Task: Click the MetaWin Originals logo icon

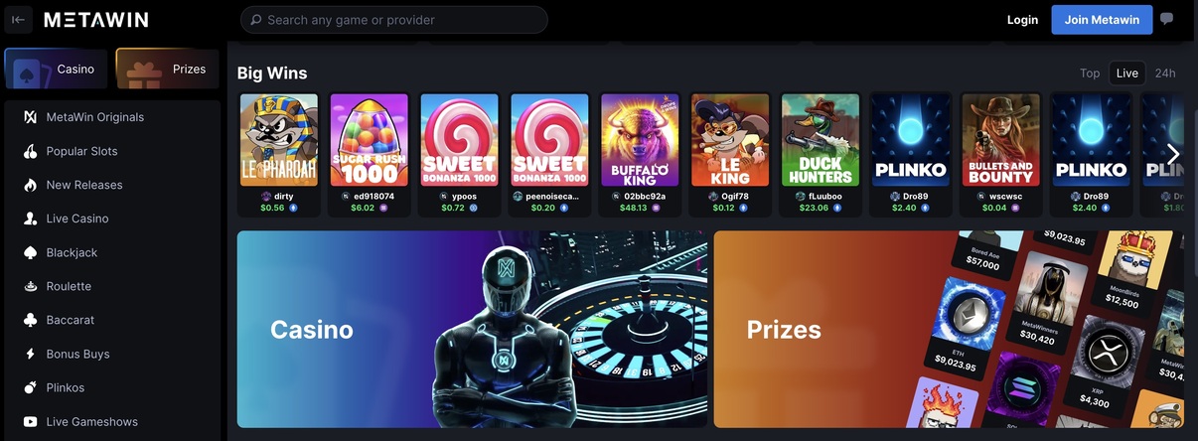Action: (30, 117)
